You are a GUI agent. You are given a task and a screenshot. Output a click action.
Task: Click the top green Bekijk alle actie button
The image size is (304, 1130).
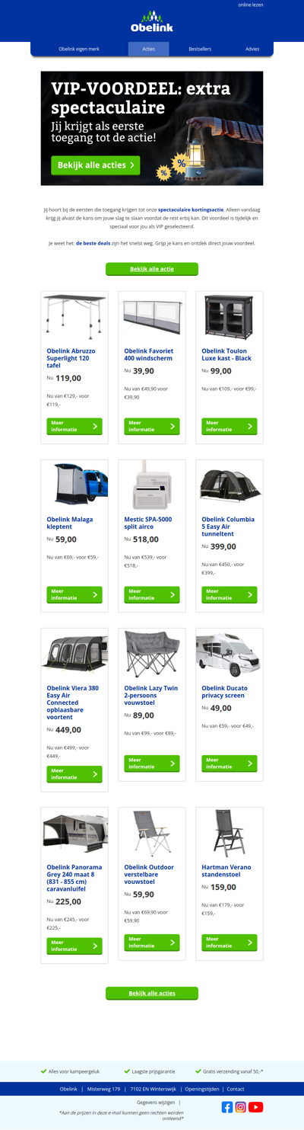coord(152,269)
